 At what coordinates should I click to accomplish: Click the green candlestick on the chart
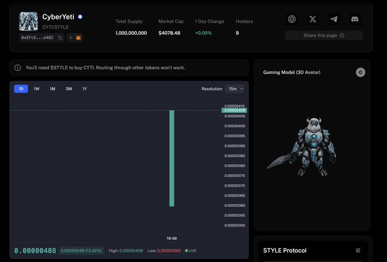coord(171,158)
